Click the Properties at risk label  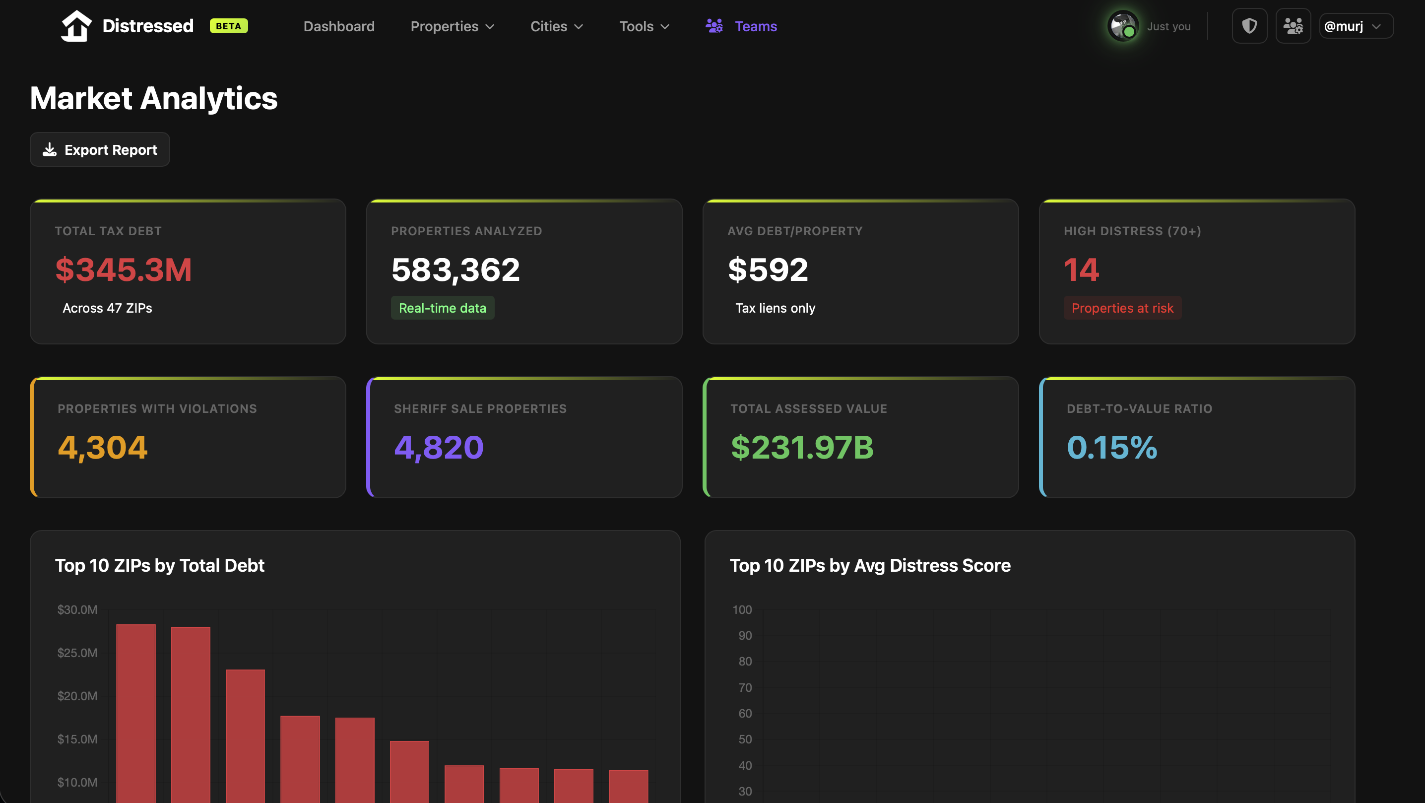point(1122,308)
